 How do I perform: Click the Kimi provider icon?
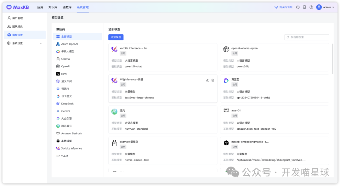coord(58,74)
